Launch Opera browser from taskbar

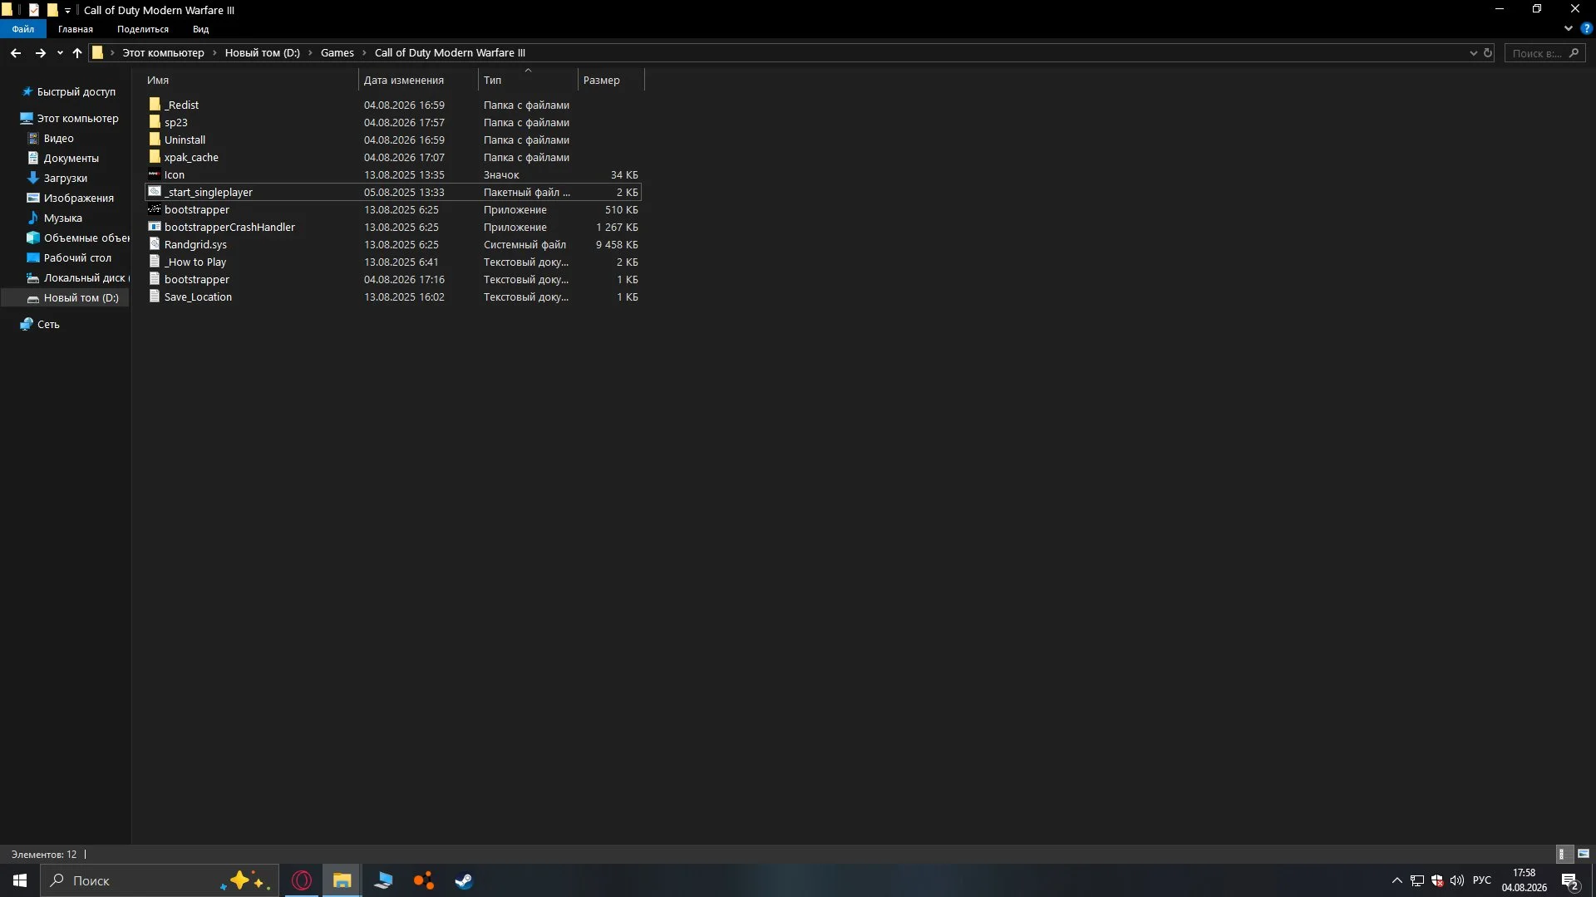302,880
